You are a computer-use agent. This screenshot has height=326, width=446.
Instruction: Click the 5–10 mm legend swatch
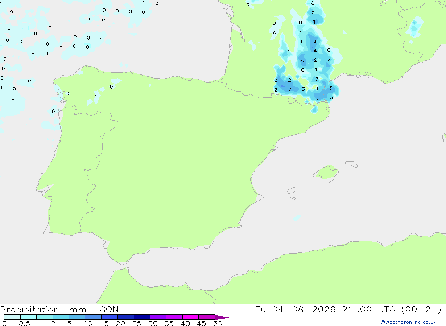[77, 317]
